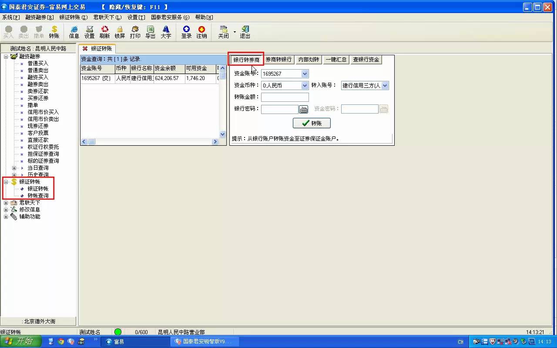Expand the 历史查询 tree node

pyautogui.click(x=14, y=175)
